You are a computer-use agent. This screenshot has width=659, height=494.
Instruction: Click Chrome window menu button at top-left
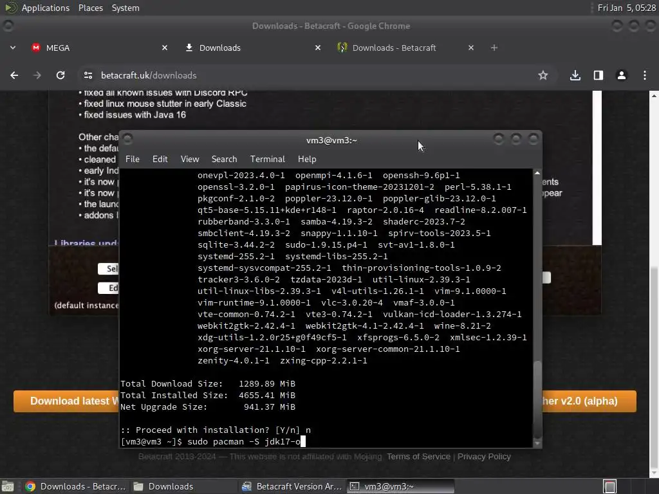tap(8, 26)
